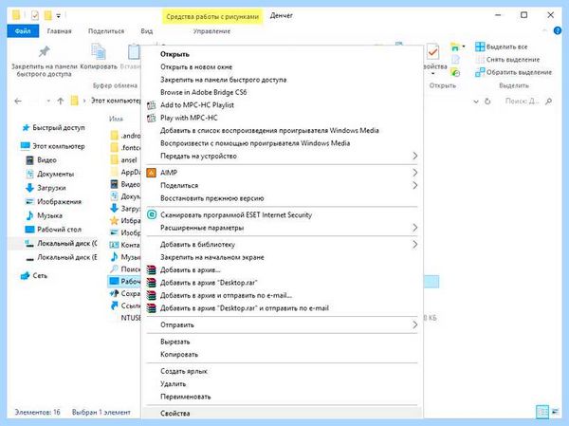
Task: Expand the AIMP submenu arrow
Action: click(414, 173)
